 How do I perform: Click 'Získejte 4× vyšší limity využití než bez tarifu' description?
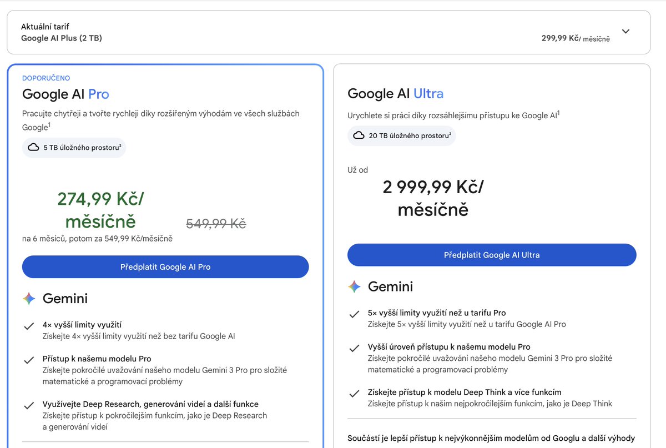click(139, 336)
